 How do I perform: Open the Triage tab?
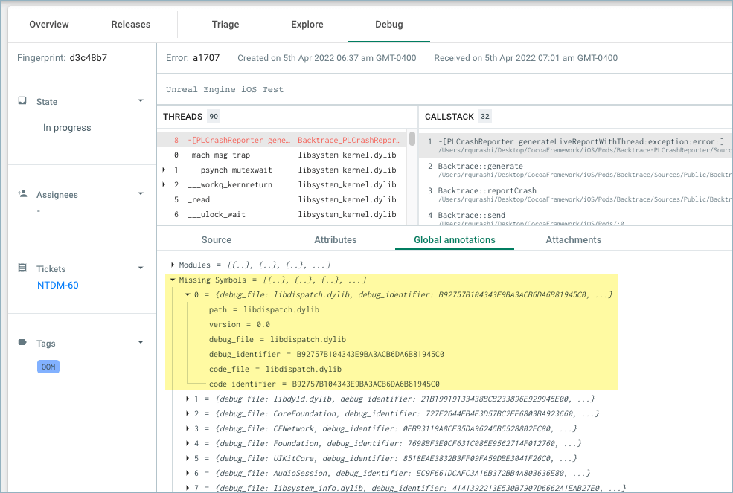tap(225, 25)
